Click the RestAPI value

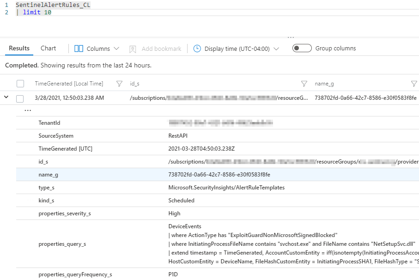178,136
